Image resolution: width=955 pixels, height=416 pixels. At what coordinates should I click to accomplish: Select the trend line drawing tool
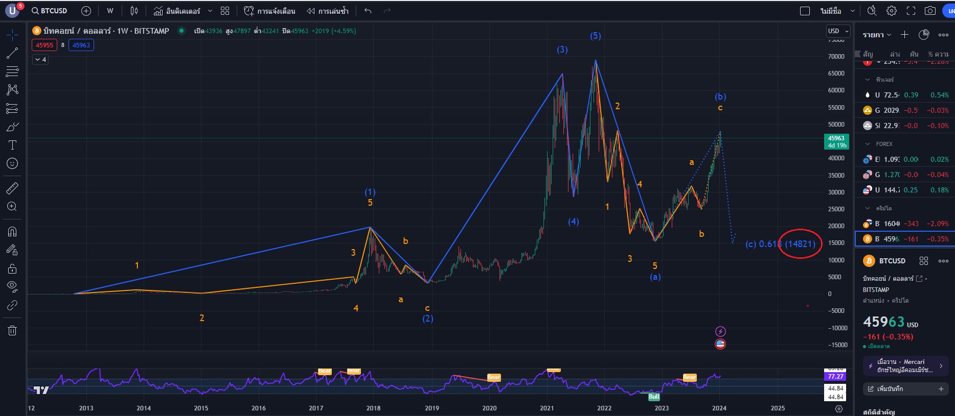(x=12, y=53)
